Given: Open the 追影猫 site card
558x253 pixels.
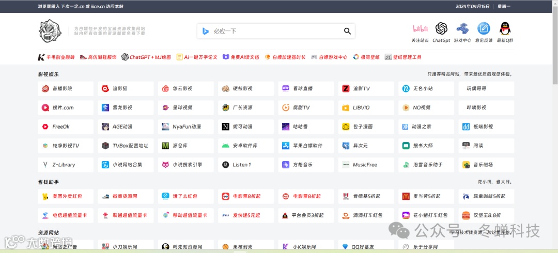Looking at the screenshot, I should (x=126, y=89).
